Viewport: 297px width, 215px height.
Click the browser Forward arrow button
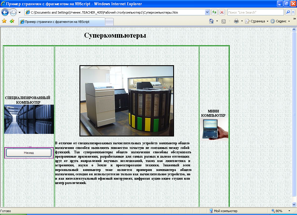13,12
